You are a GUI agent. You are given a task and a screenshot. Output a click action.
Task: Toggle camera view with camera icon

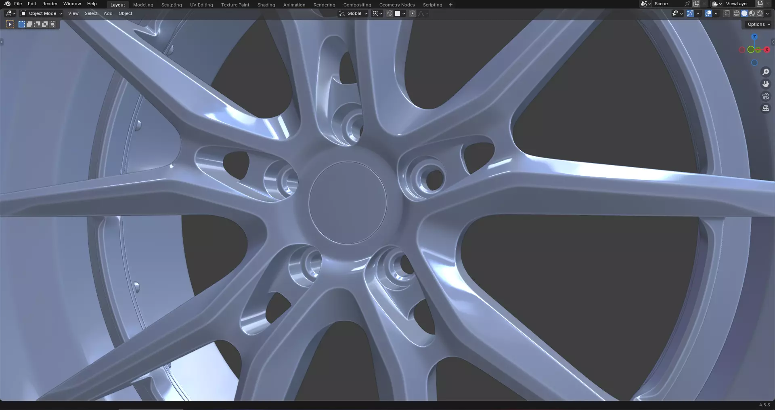[x=766, y=96]
